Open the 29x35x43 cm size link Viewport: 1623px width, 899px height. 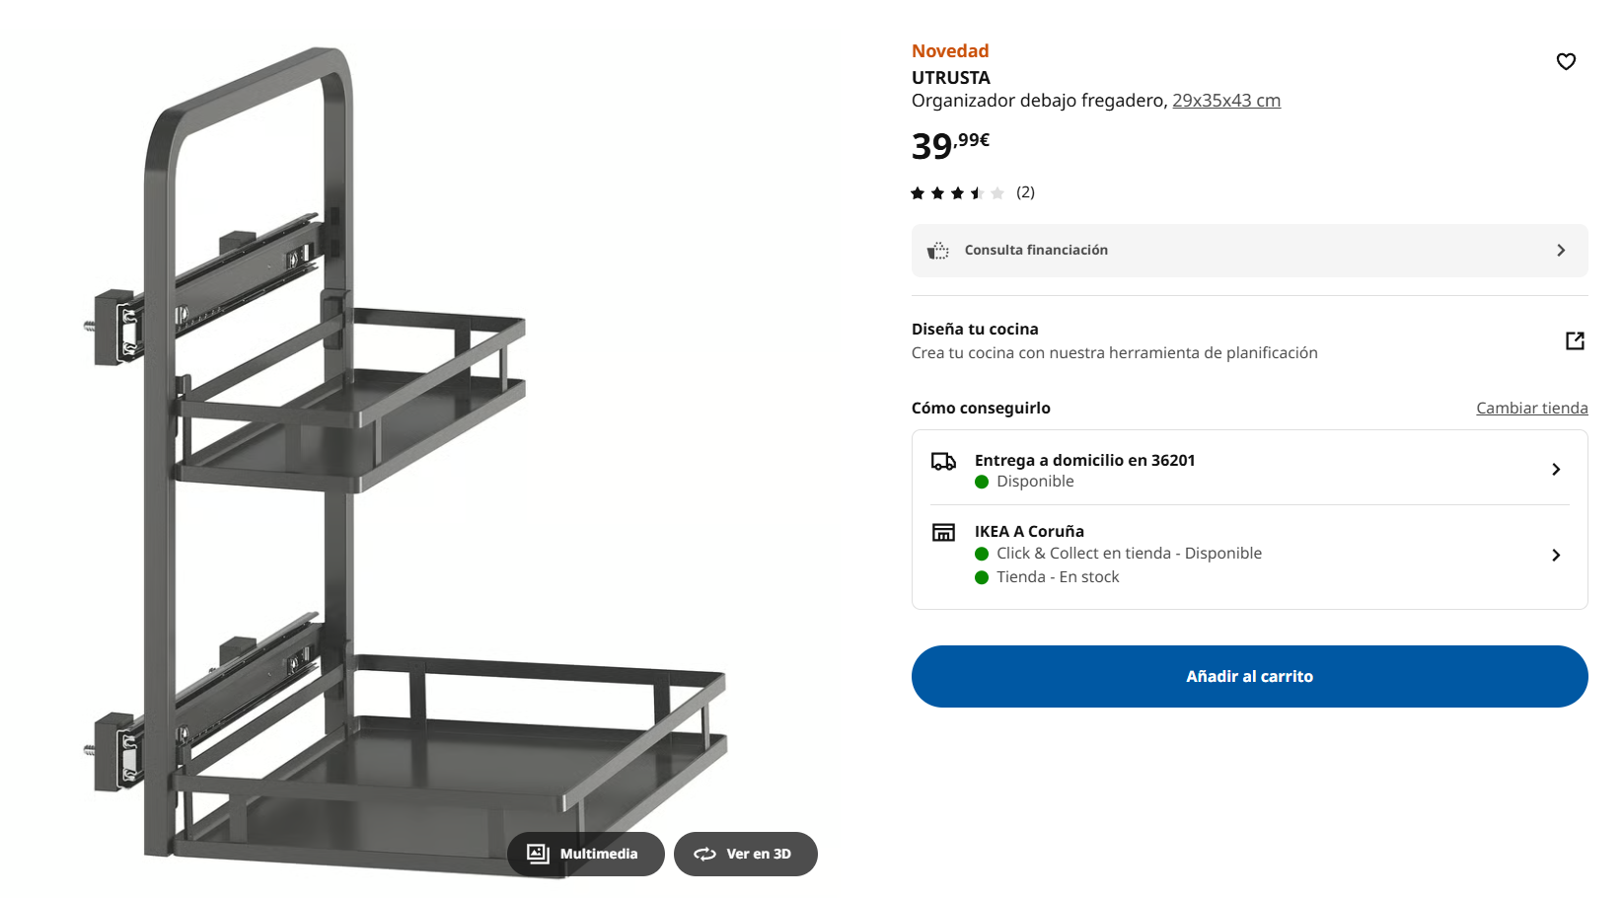(1225, 101)
